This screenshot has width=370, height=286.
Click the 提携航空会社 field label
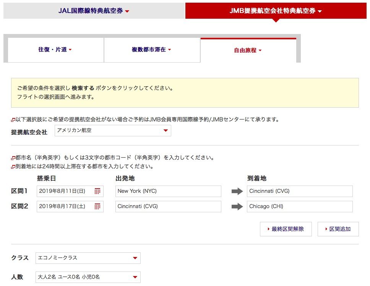[29, 132]
